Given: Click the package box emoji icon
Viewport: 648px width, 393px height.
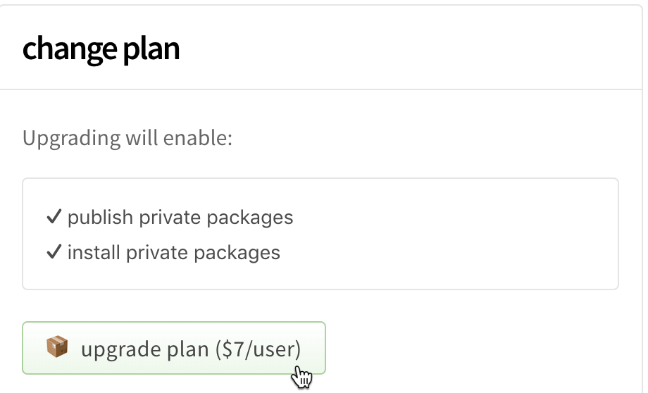Looking at the screenshot, I should tap(56, 347).
